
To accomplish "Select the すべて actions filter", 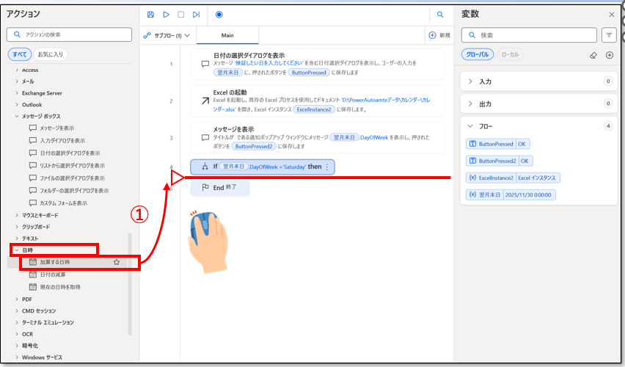I will [18, 54].
